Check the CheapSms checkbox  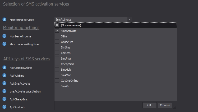57,64
